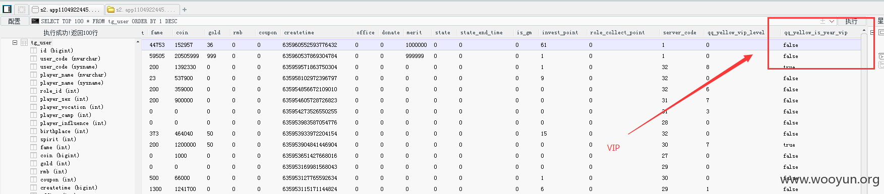The image size is (884, 194).
Task: Click the qq_yellow_vip_level column header
Action: coord(736,32)
